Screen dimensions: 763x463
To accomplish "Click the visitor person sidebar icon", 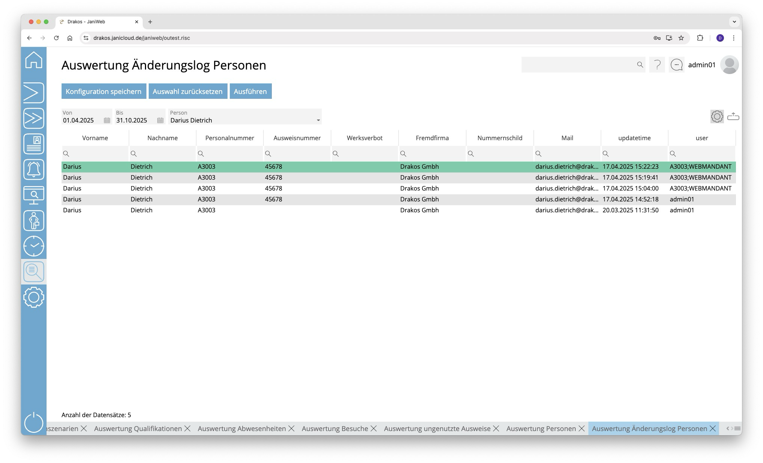I will [x=34, y=221].
